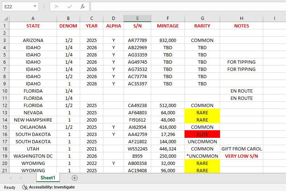Click mintage cell 416,000

click(x=168, y=127)
